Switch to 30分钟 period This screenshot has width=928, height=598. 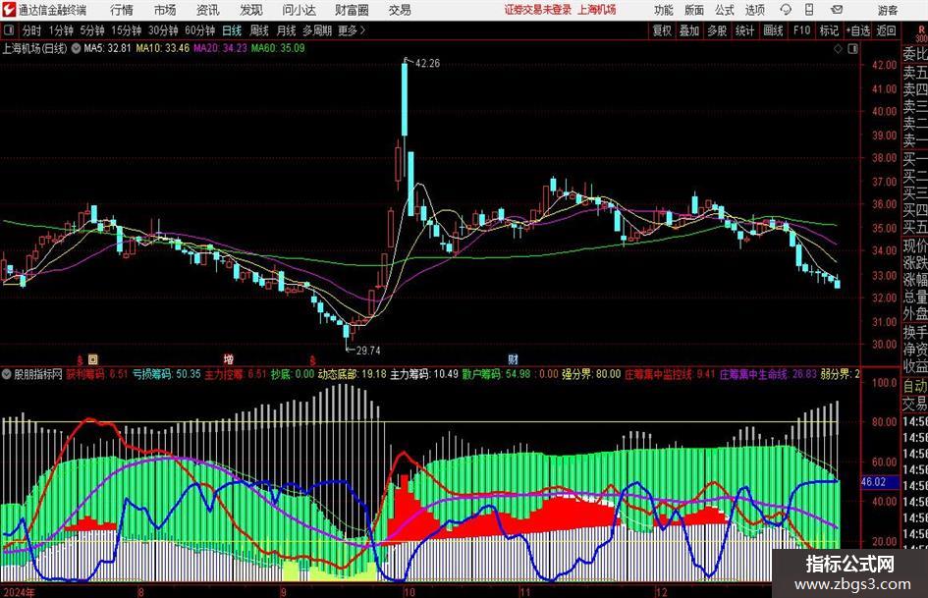[x=163, y=30]
